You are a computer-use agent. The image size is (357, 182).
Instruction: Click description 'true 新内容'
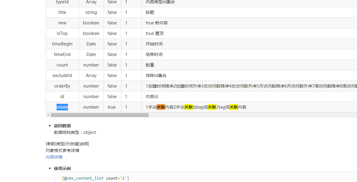157,23
